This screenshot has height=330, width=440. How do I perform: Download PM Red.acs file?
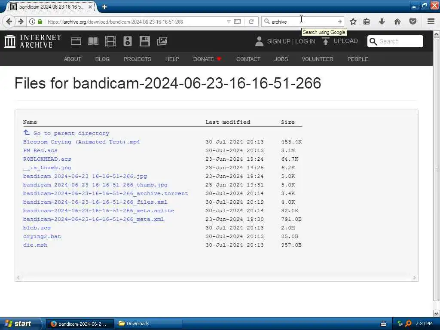[40, 150]
